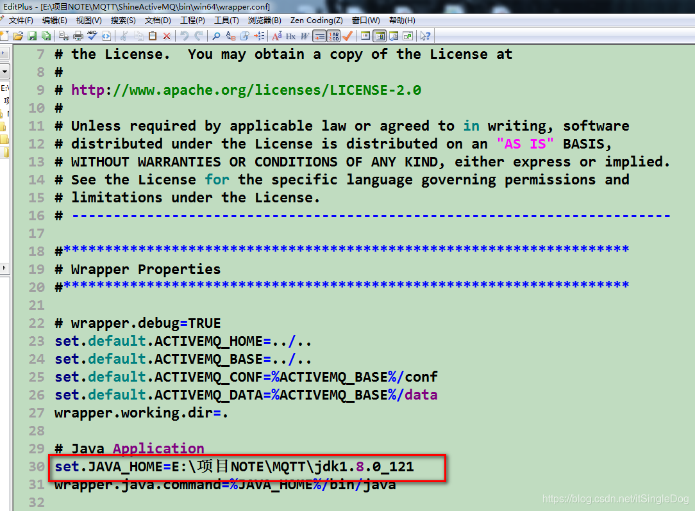Click 'wrapper.working.dir=.' on line 27
Viewport: 695px width, 511px height.
click(x=142, y=412)
